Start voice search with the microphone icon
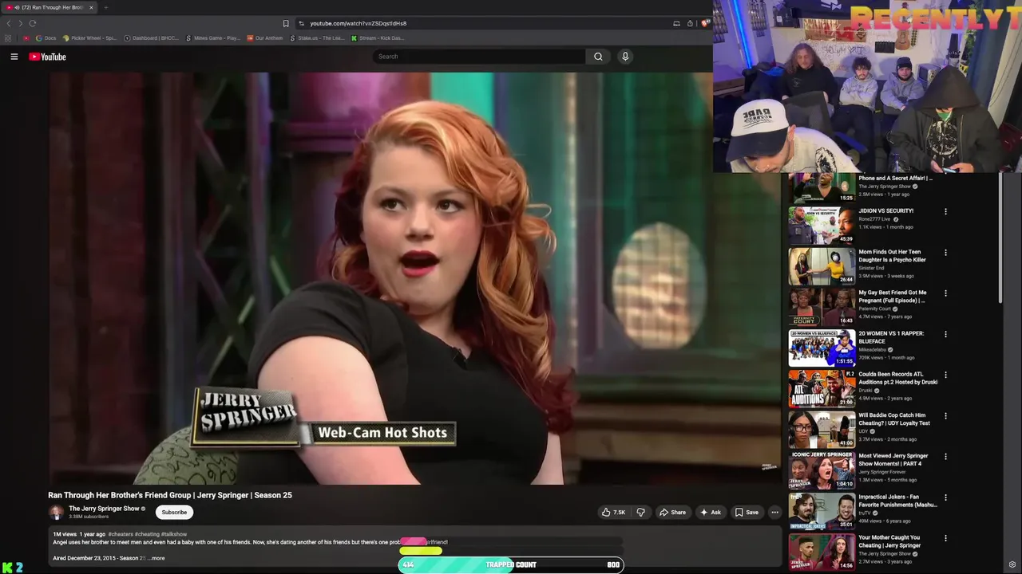The width and height of the screenshot is (1022, 574). pos(625,57)
